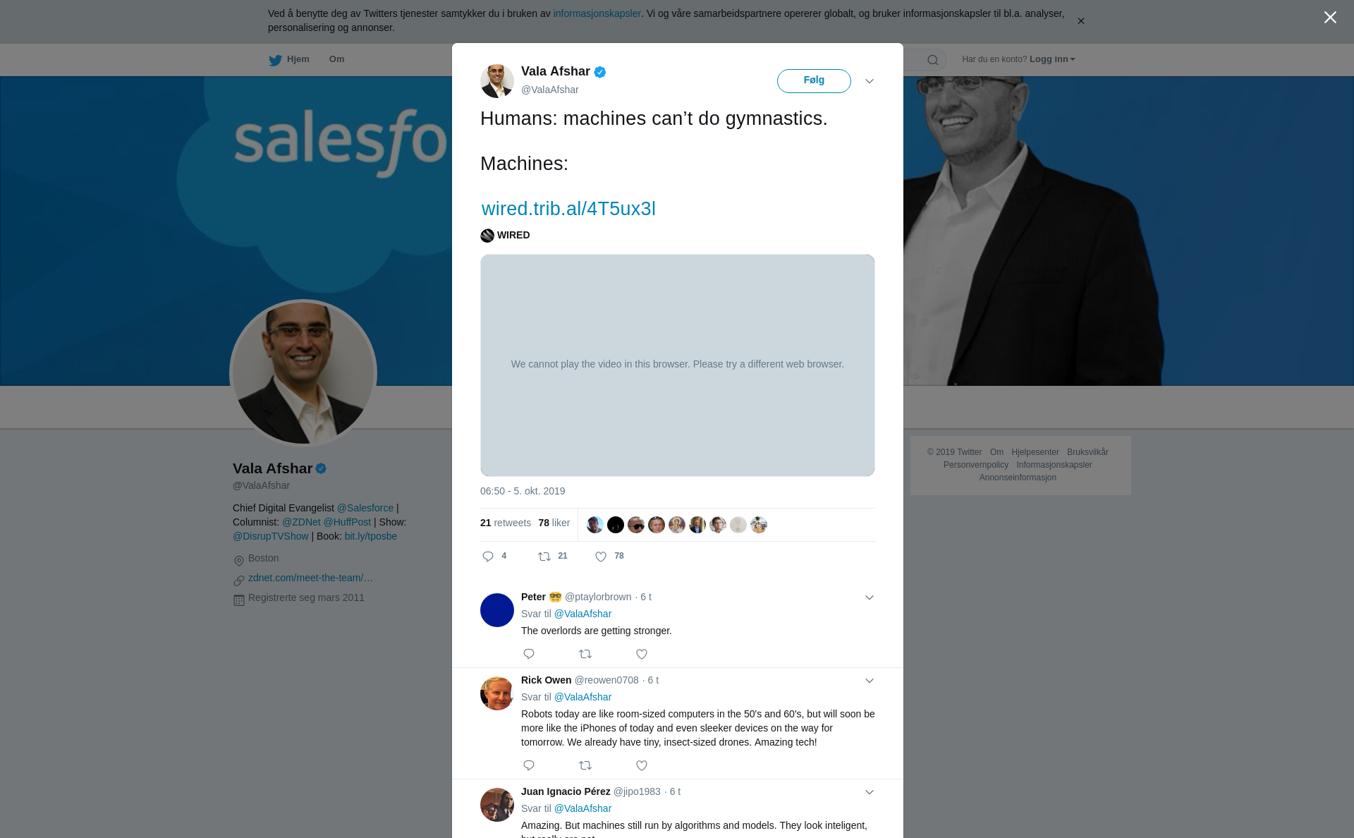Click the reply icon under the main tweet
The height and width of the screenshot is (838, 1354).
click(488, 557)
